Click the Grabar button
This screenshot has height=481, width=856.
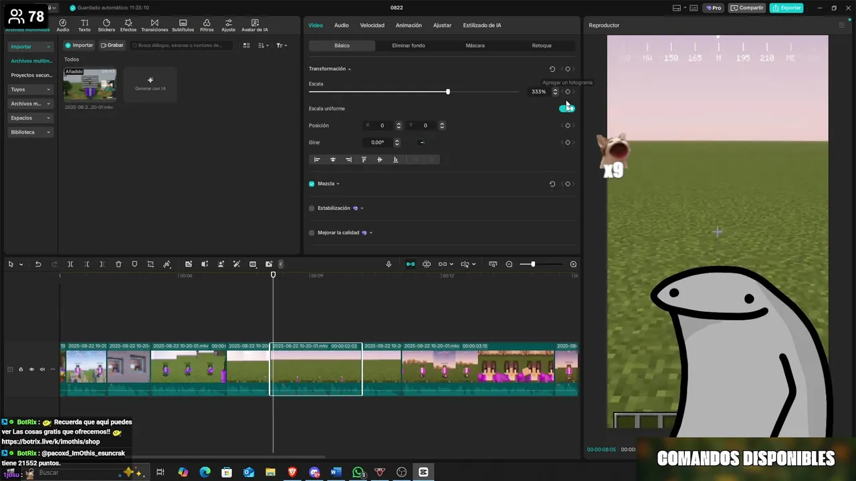[x=112, y=45]
